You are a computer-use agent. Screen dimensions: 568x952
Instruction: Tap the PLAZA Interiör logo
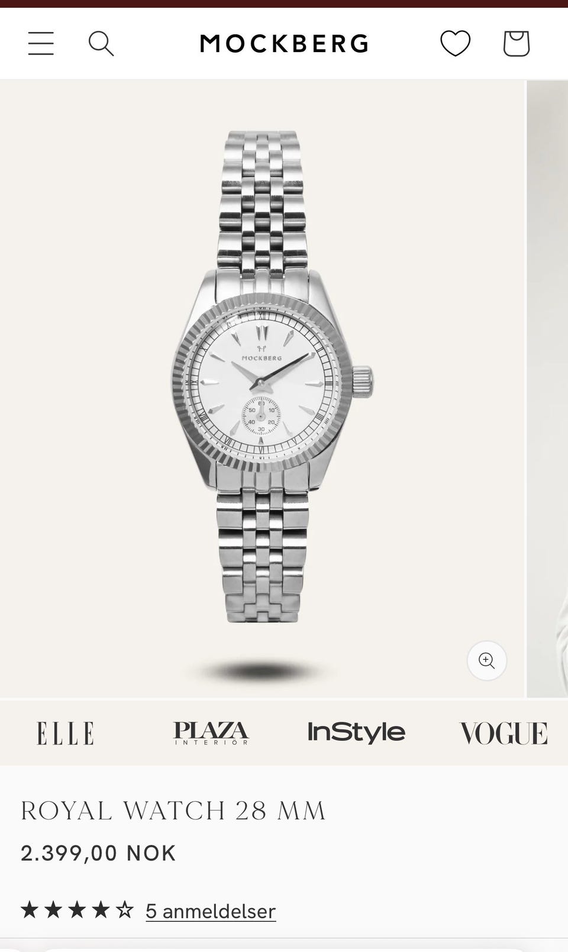click(x=211, y=733)
